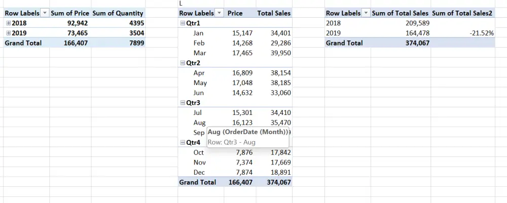Collapse the Qtr4 group
Screen dimensions: 507x203
coord(183,142)
